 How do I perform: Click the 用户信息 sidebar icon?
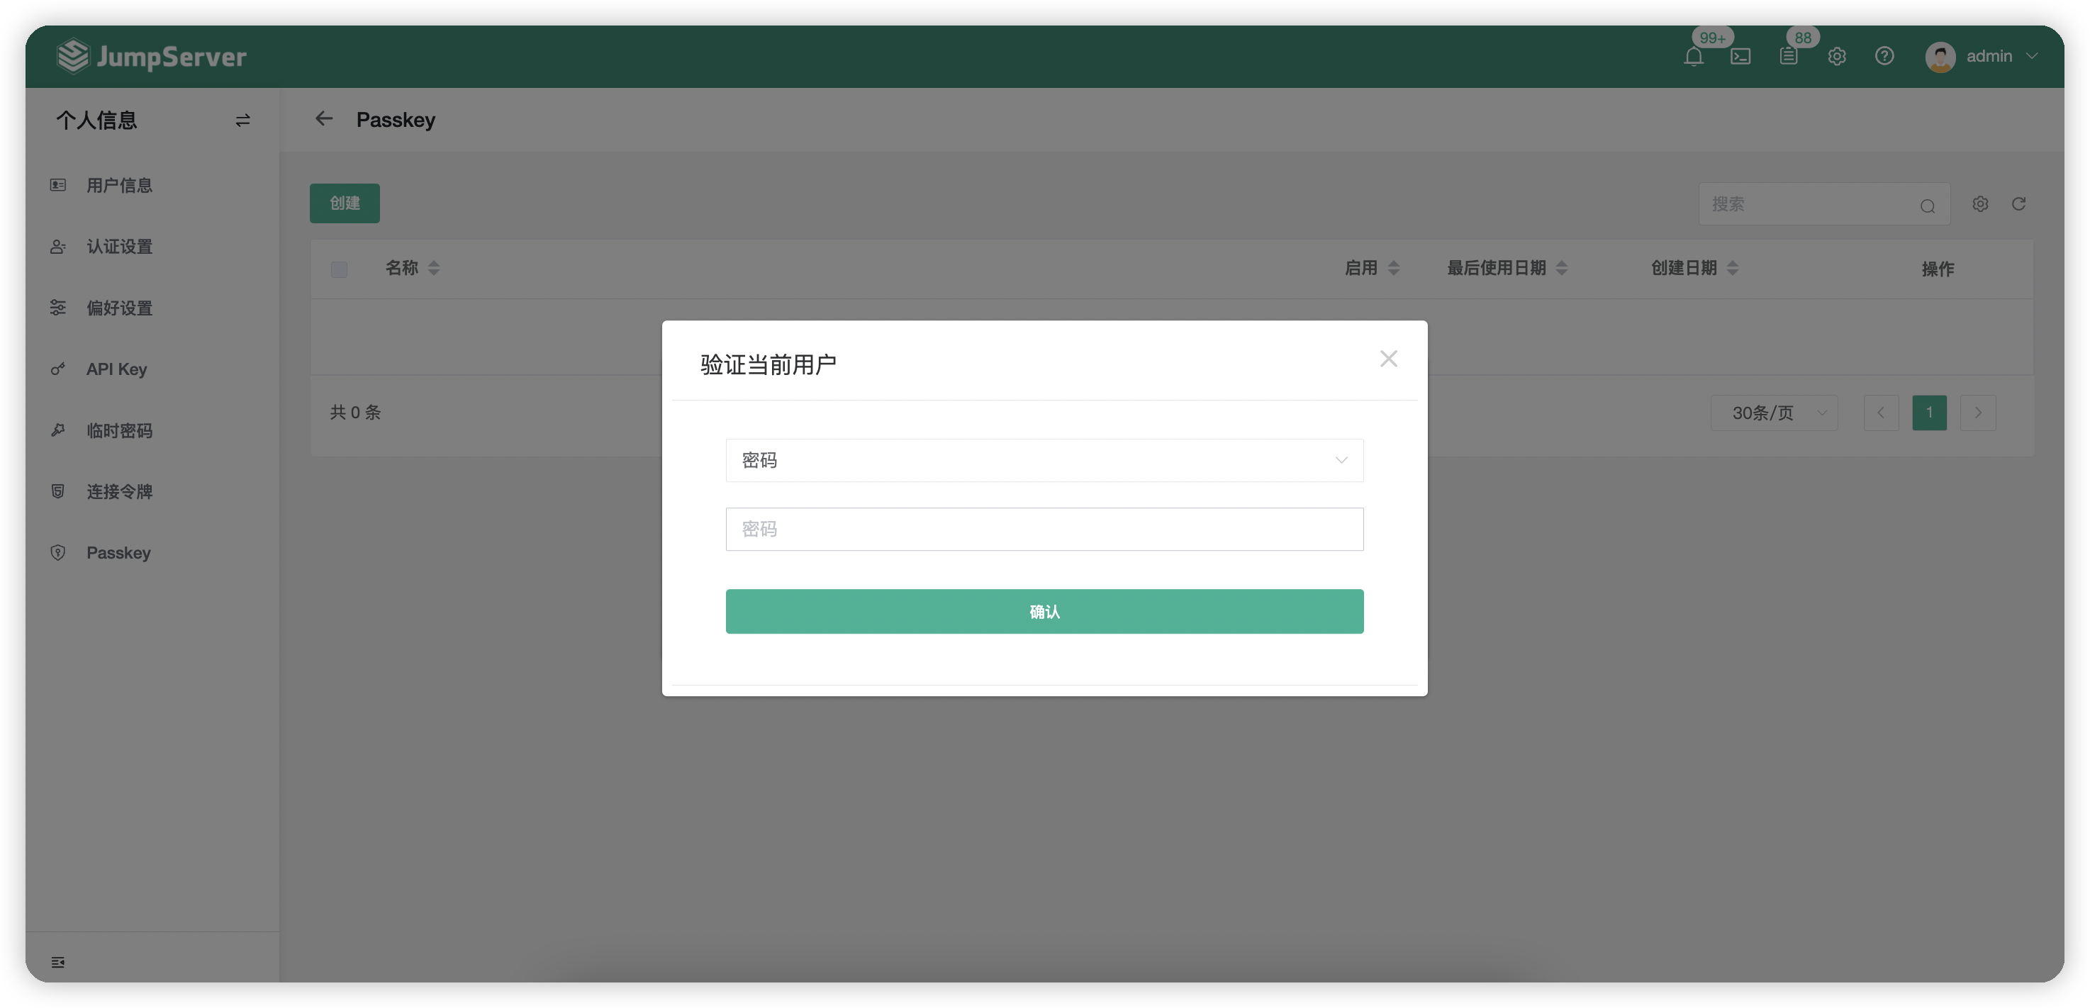click(57, 186)
